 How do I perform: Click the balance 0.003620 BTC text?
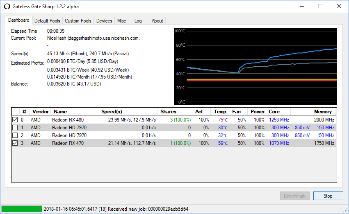point(74,84)
